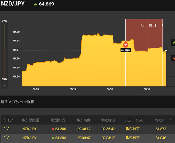Click the 09:36:12 trade time
175x143 pixels.
point(84,129)
